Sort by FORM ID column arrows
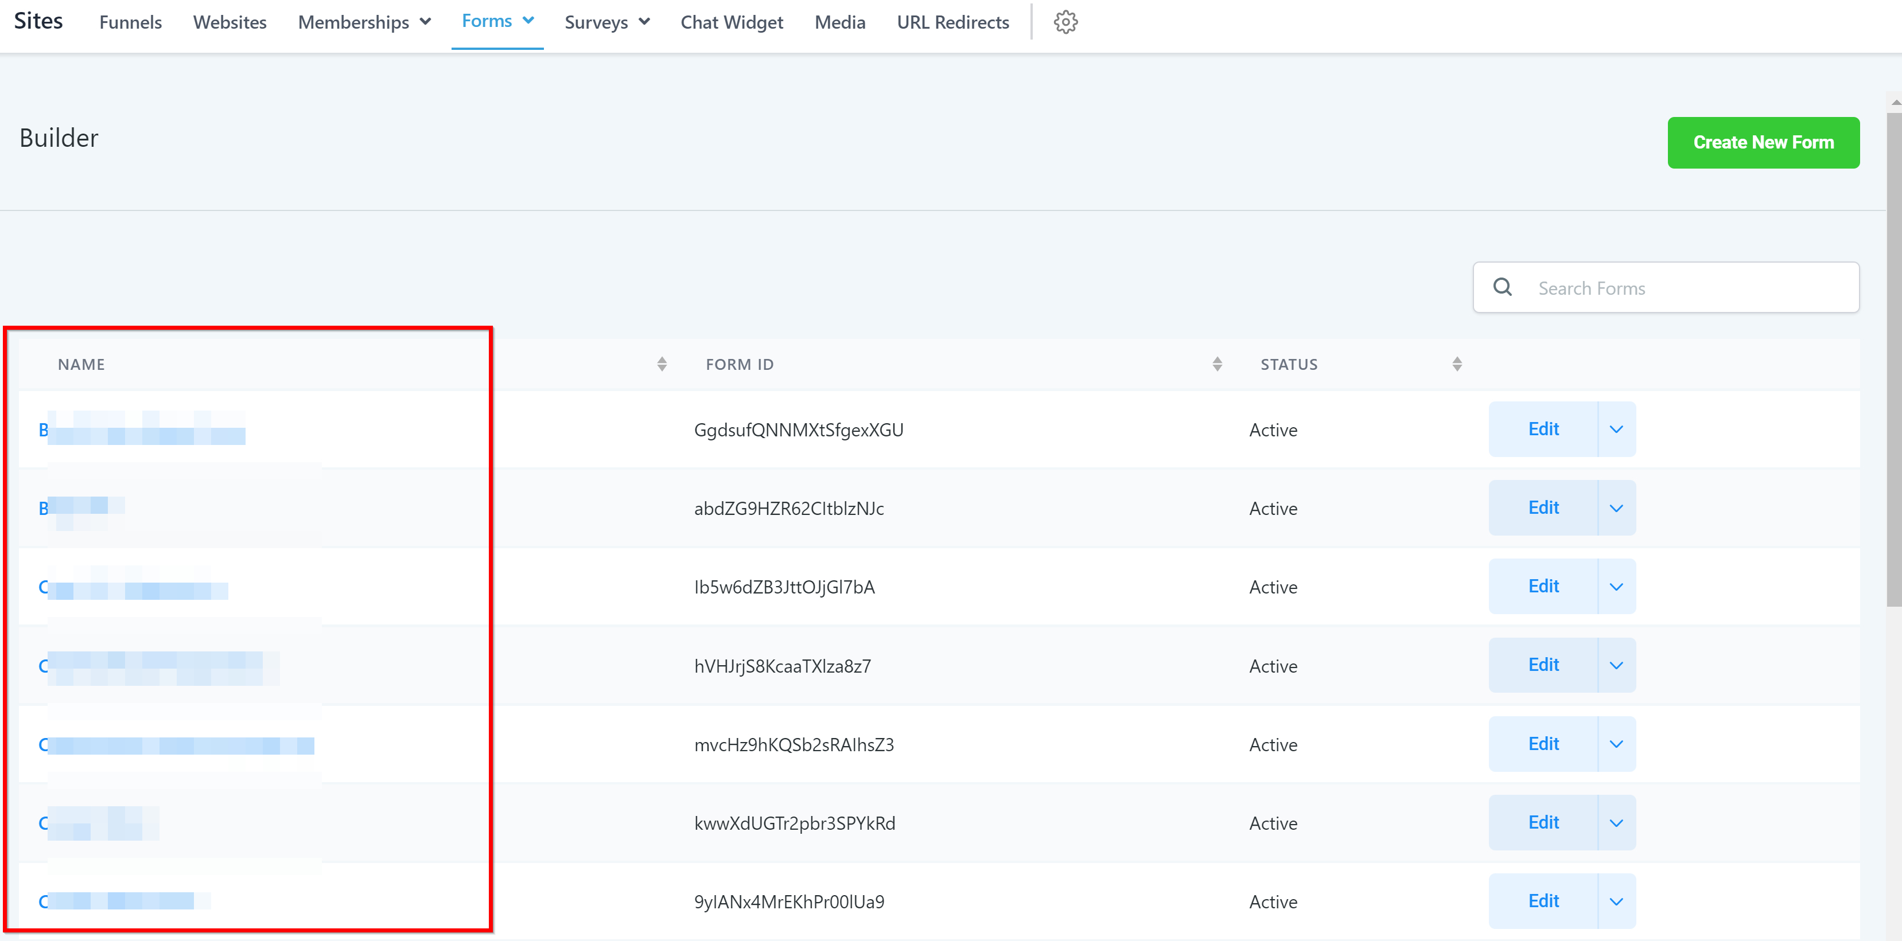This screenshot has height=941, width=1902. 1217,364
